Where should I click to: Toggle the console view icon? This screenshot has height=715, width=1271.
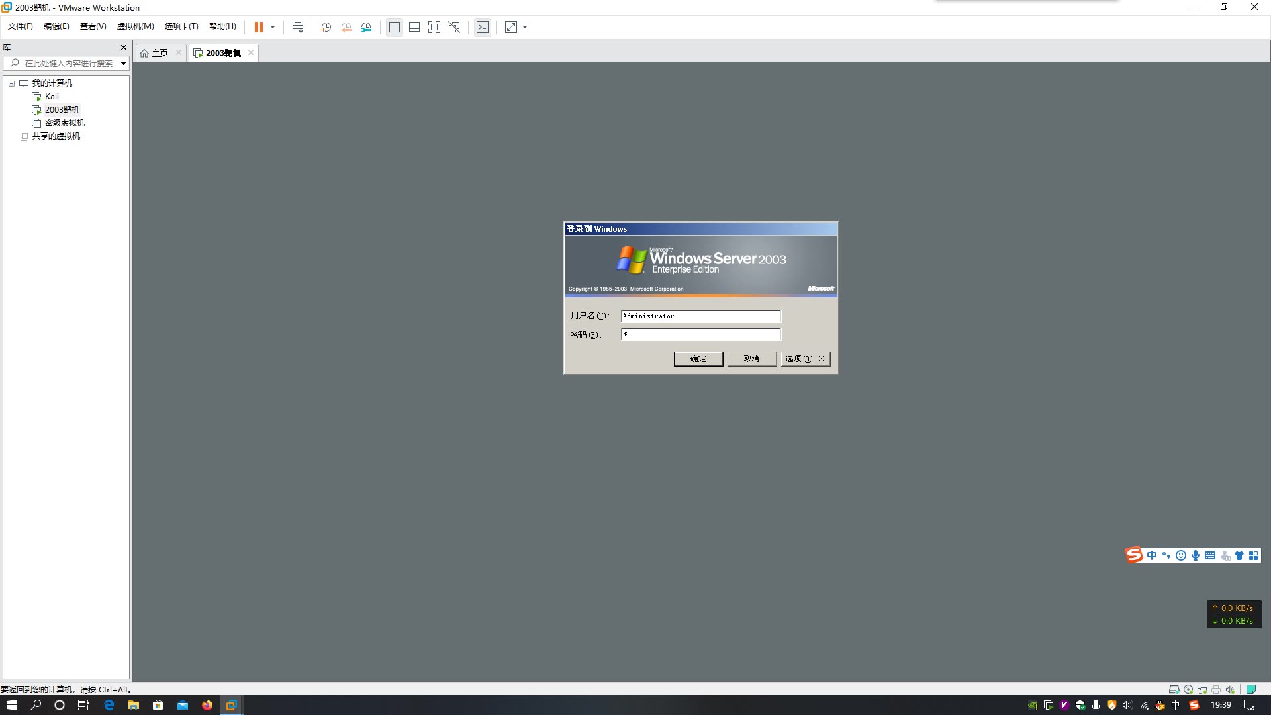click(483, 27)
